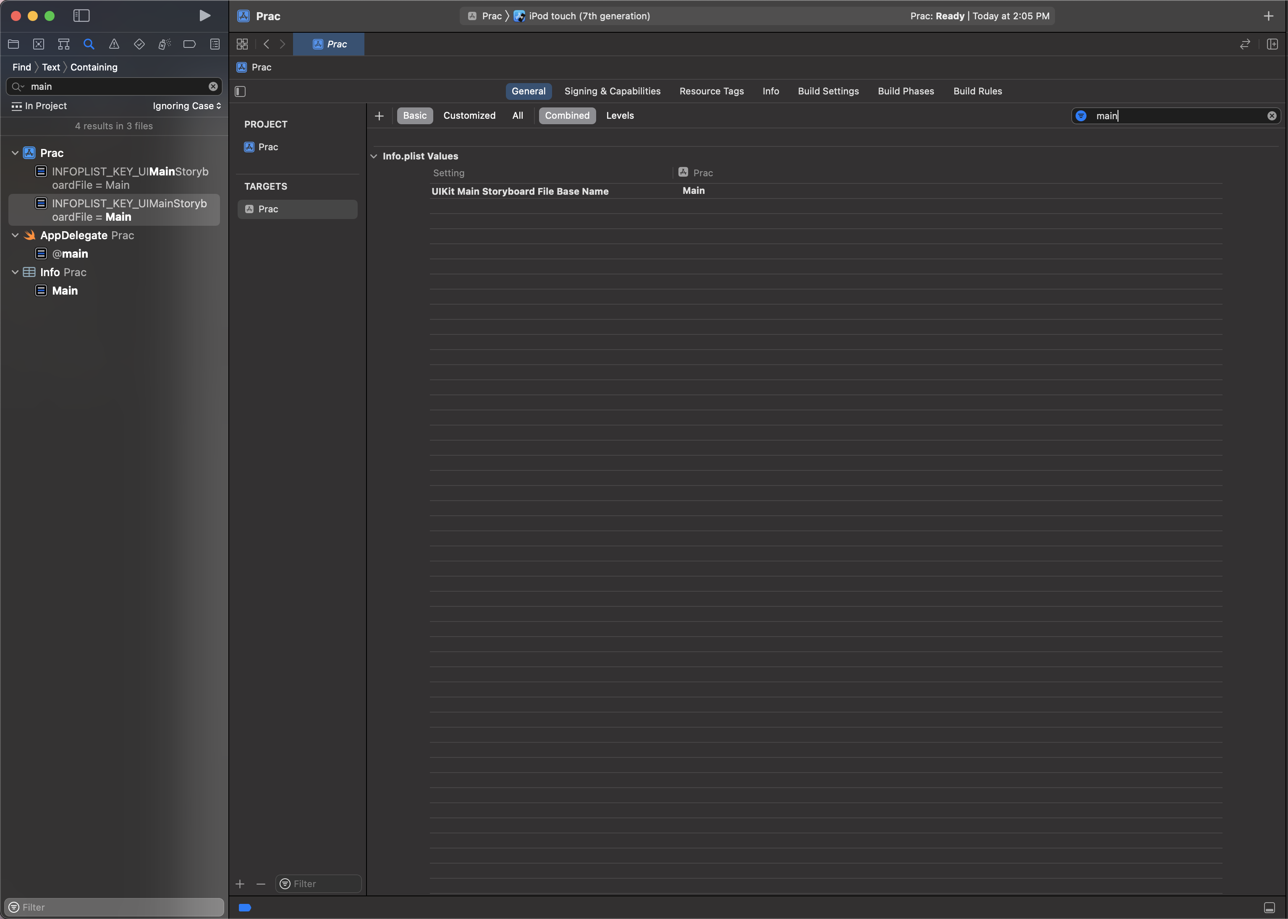
Task: Show Basic build settings
Action: [414, 115]
